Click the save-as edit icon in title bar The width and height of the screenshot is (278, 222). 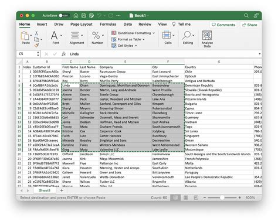click(x=91, y=15)
